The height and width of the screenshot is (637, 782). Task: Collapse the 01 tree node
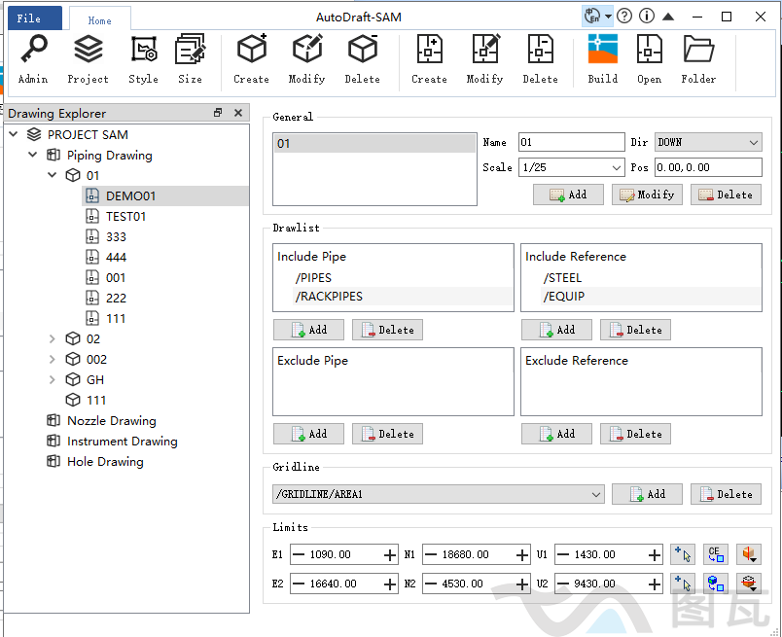[x=53, y=176]
